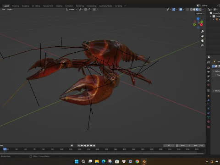220x165 pixels.
Task: Select wireframe viewport shading
Action: click(191, 10)
